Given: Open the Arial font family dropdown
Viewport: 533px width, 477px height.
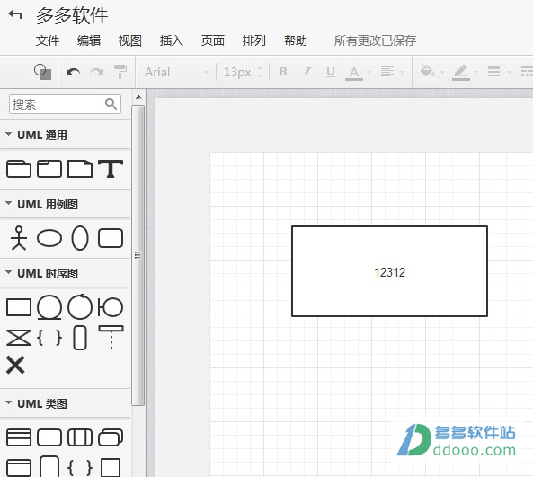Looking at the screenshot, I should (176, 72).
